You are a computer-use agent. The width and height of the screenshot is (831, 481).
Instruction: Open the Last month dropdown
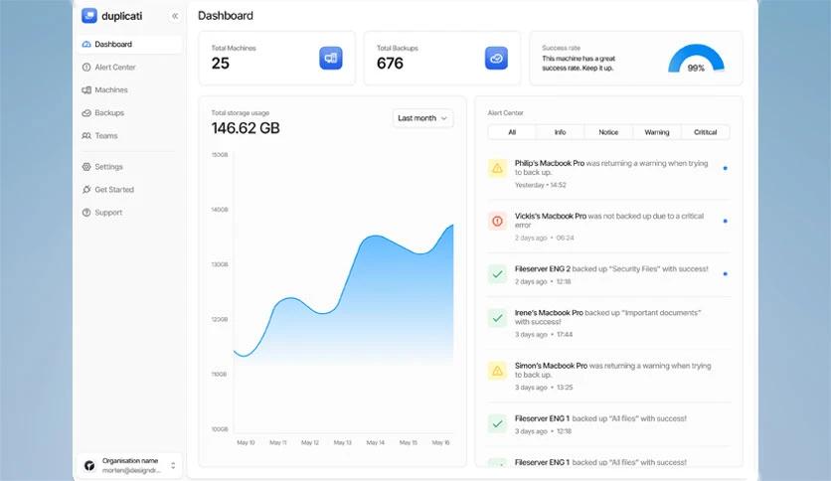tap(422, 118)
